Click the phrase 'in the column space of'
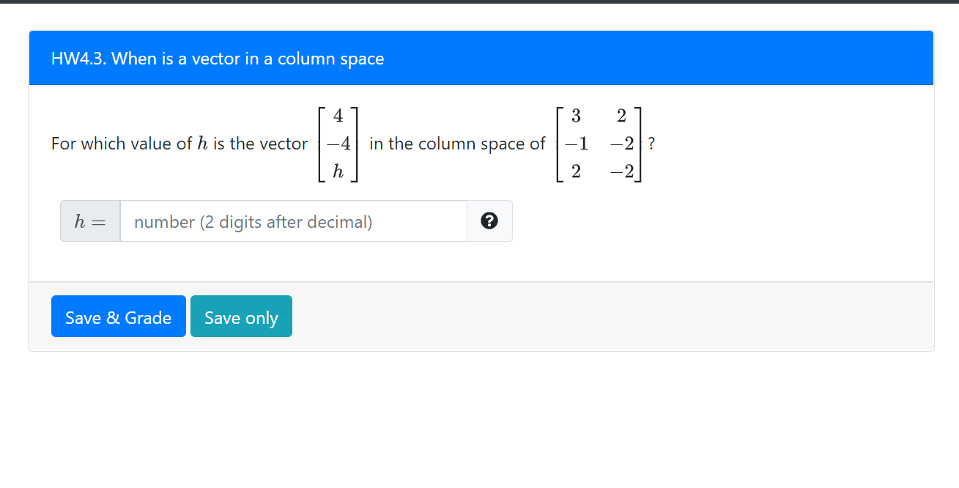 coord(457,144)
